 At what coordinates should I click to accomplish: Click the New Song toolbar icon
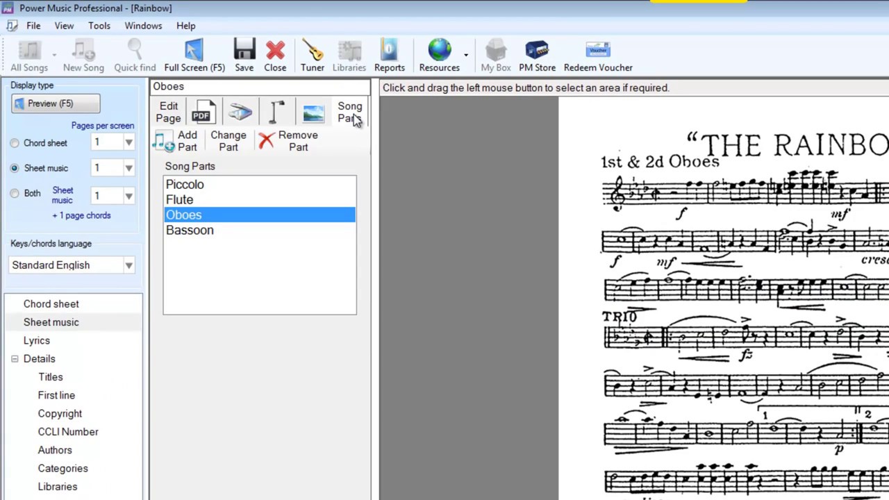pos(83,56)
